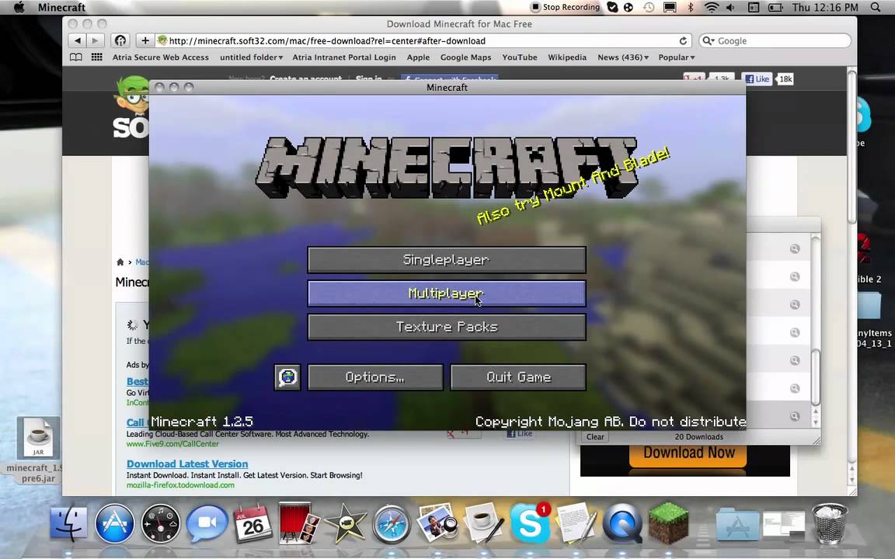The width and height of the screenshot is (895, 559).
Task: Open Safari from the Dock
Action: click(x=392, y=523)
